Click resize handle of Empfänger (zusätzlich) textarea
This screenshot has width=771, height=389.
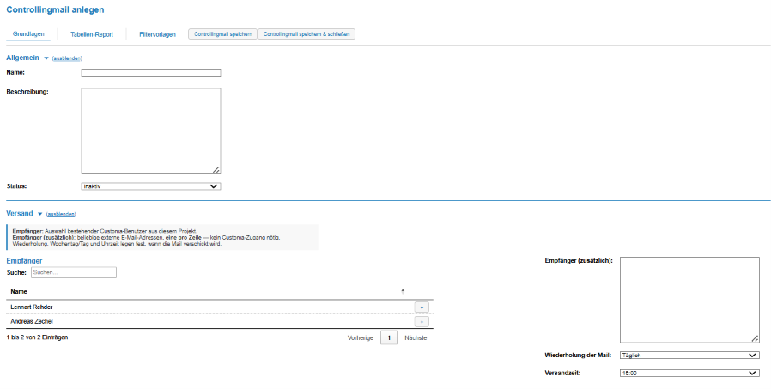[755, 338]
